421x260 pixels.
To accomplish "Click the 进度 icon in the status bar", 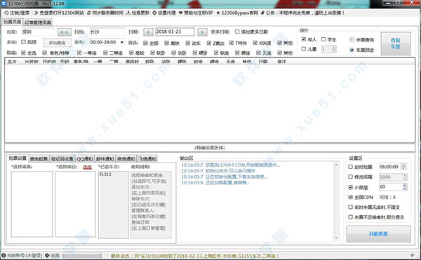I will 47,255.
